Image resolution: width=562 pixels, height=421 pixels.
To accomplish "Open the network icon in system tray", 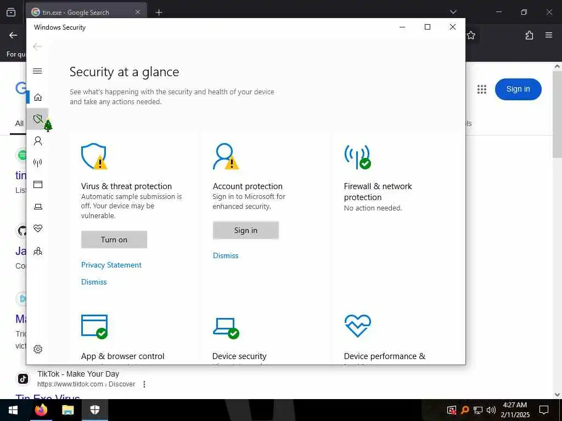I will click(478, 410).
